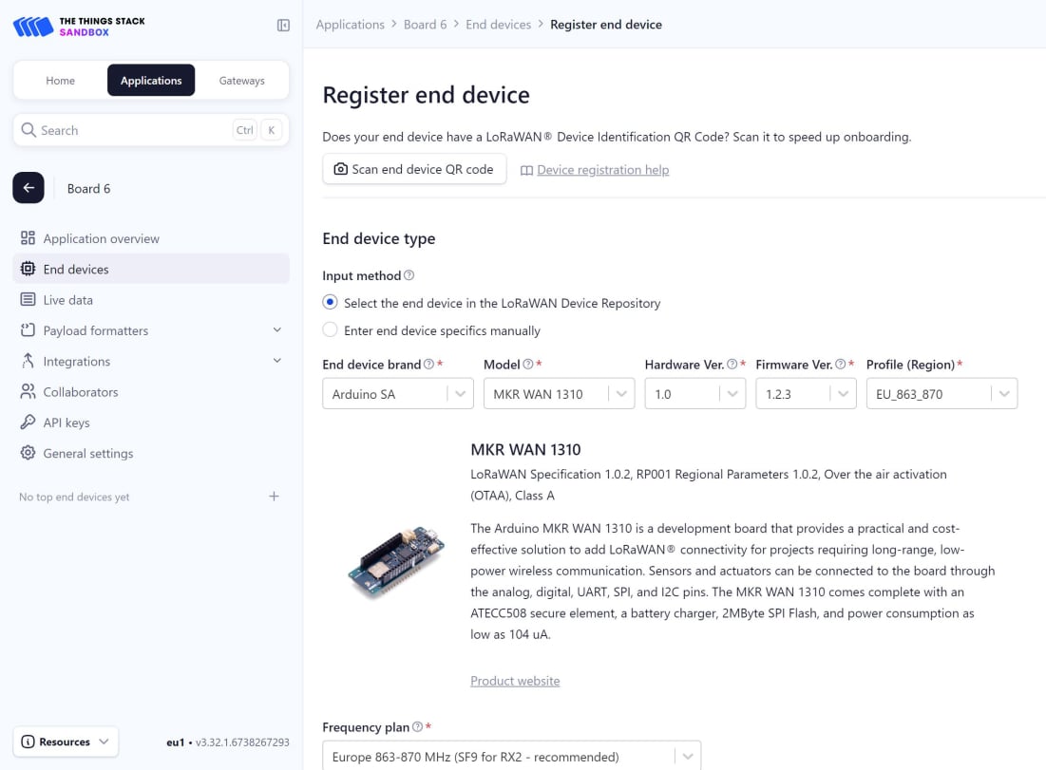Select the Integrations branching-arrow icon
This screenshot has width=1046, height=770.
pos(28,361)
